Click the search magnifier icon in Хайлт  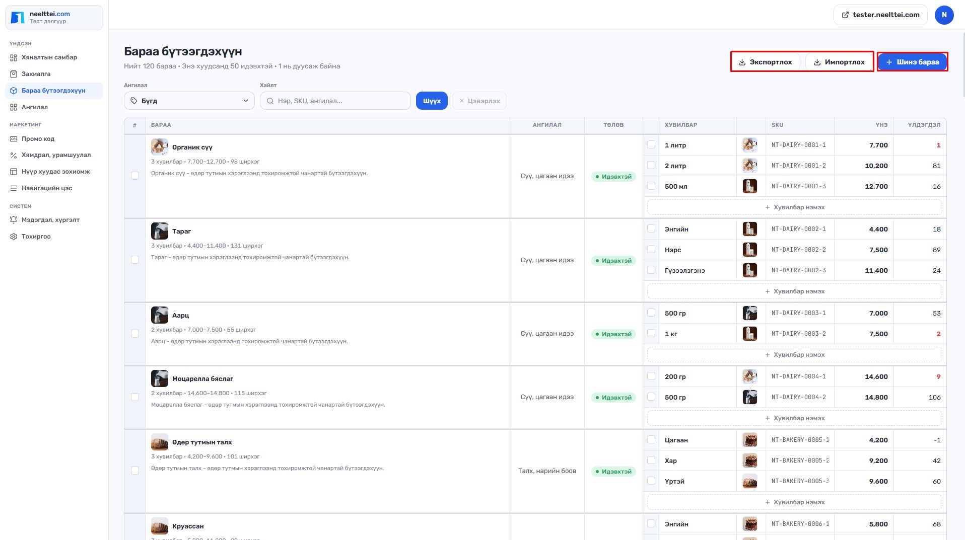270,101
